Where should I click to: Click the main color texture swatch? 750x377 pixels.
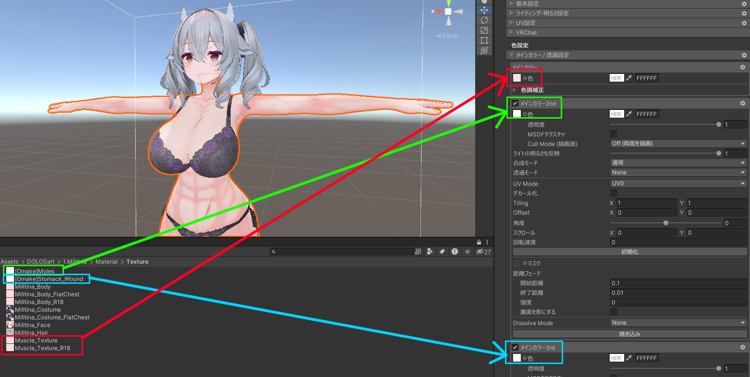tap(517, 78)
